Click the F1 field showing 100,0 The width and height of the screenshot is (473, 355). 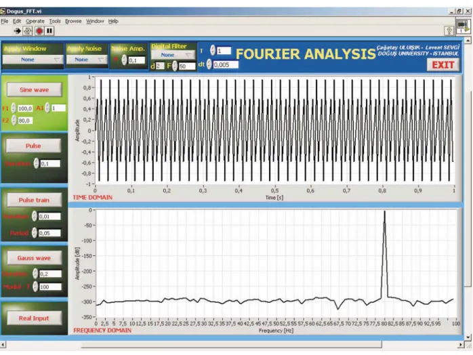25,108
